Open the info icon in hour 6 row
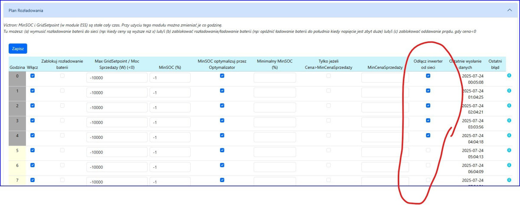This screenshot has width=520, height=205. coord(509,165)
